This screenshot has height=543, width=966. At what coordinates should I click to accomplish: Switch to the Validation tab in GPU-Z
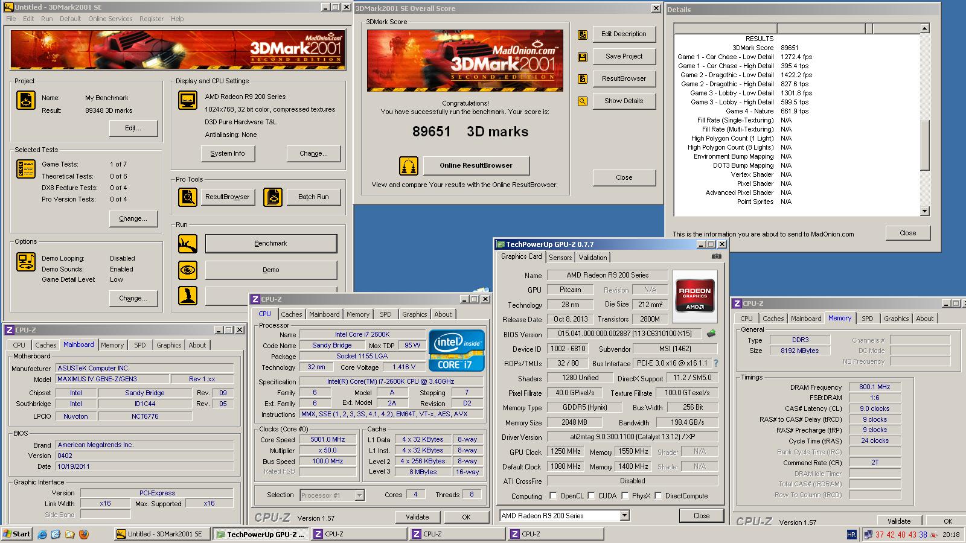(593, 258)
